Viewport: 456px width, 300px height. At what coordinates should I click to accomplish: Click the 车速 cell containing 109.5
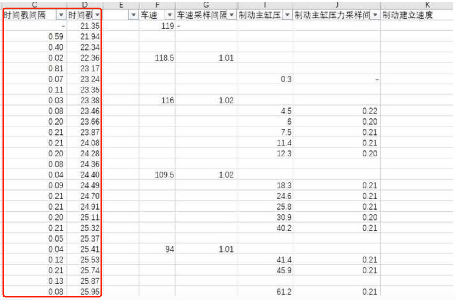[x=157, y=175]
